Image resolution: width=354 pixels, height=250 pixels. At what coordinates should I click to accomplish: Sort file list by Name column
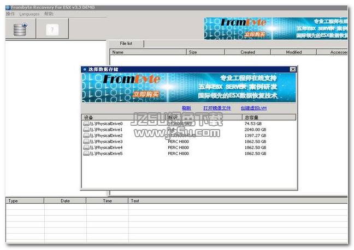[x=148, y=52]
